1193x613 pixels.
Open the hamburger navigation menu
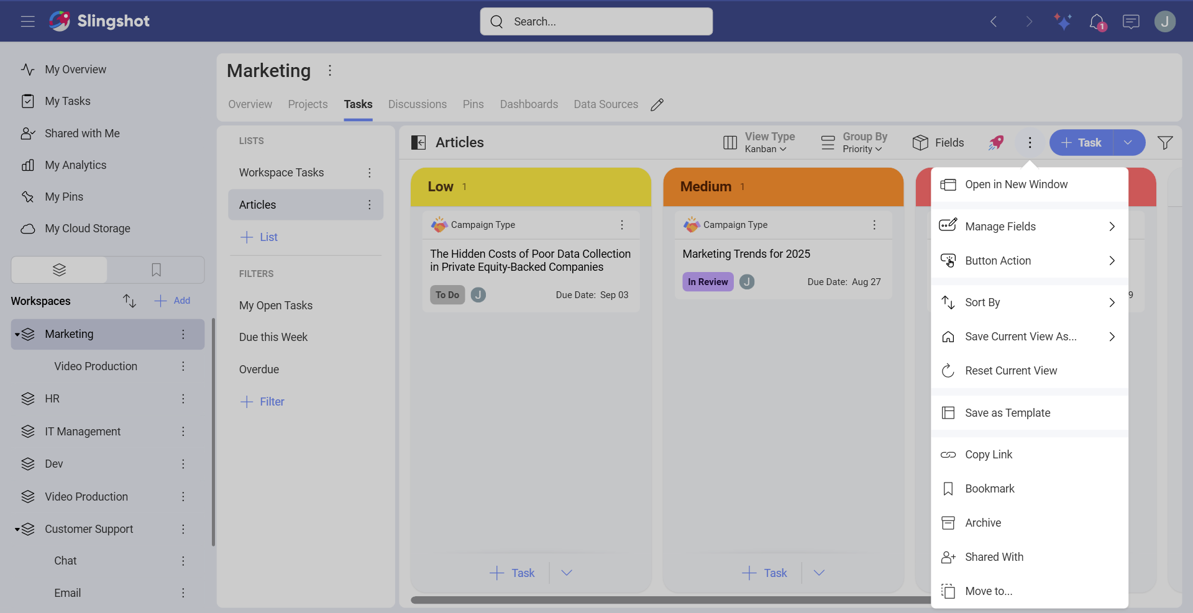27,21
